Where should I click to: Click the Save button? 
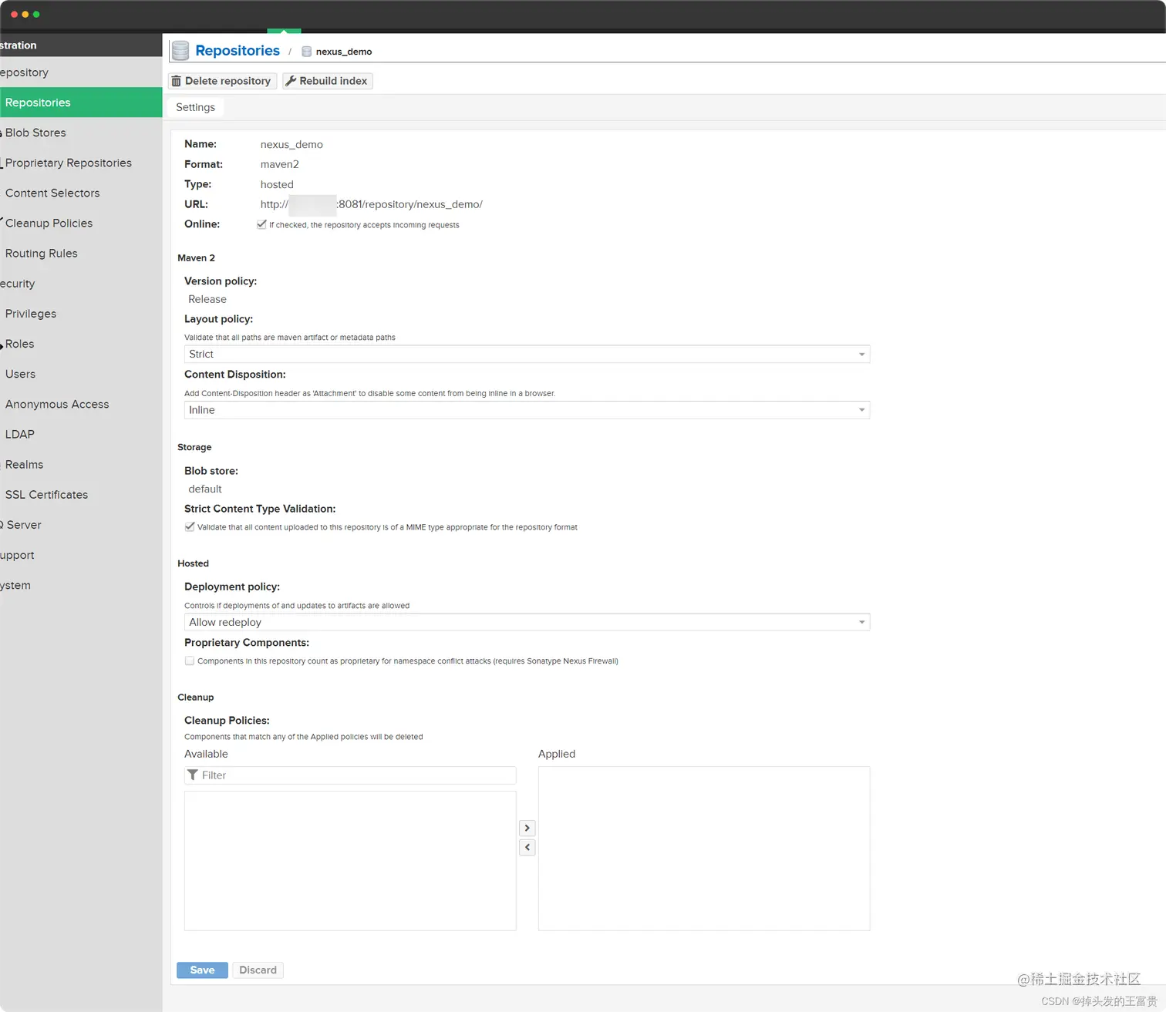click(202, 970)
